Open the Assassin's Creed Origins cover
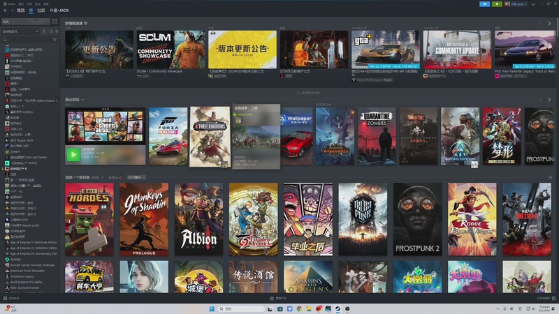The height and width of the screenshot is (314, 559). [x=308, y=276]
